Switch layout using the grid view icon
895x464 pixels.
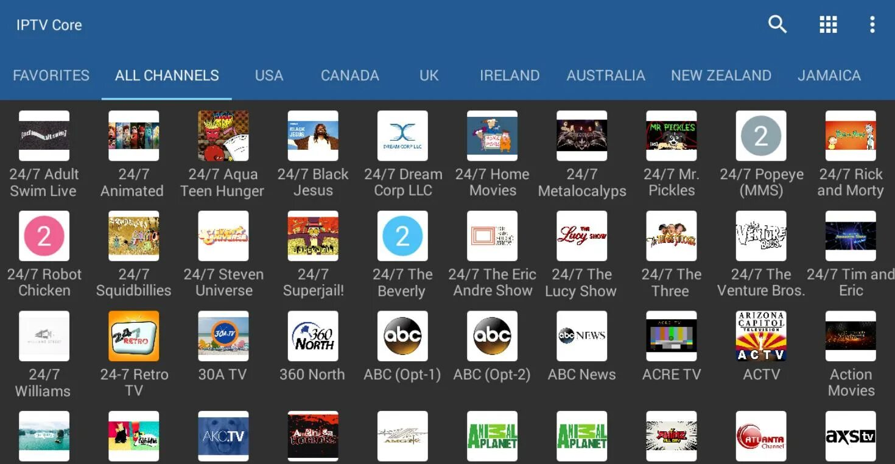pos(828,24)
